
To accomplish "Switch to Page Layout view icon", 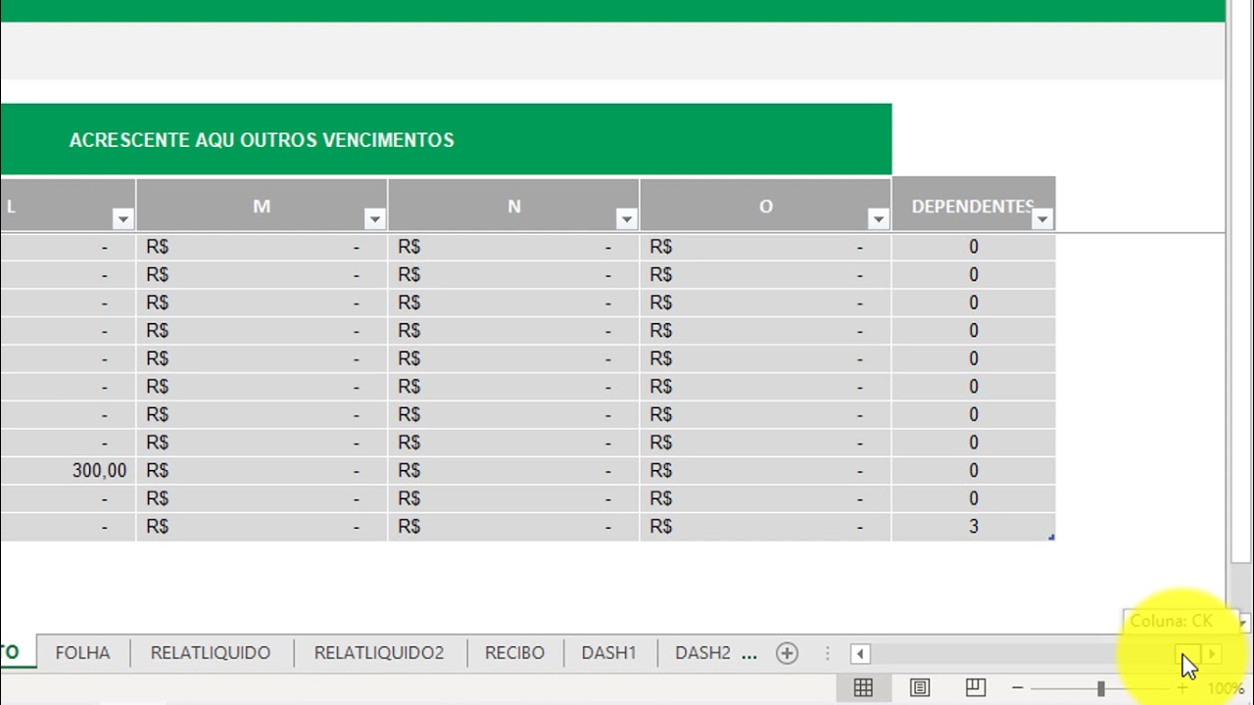I will [x=919, y=688].
